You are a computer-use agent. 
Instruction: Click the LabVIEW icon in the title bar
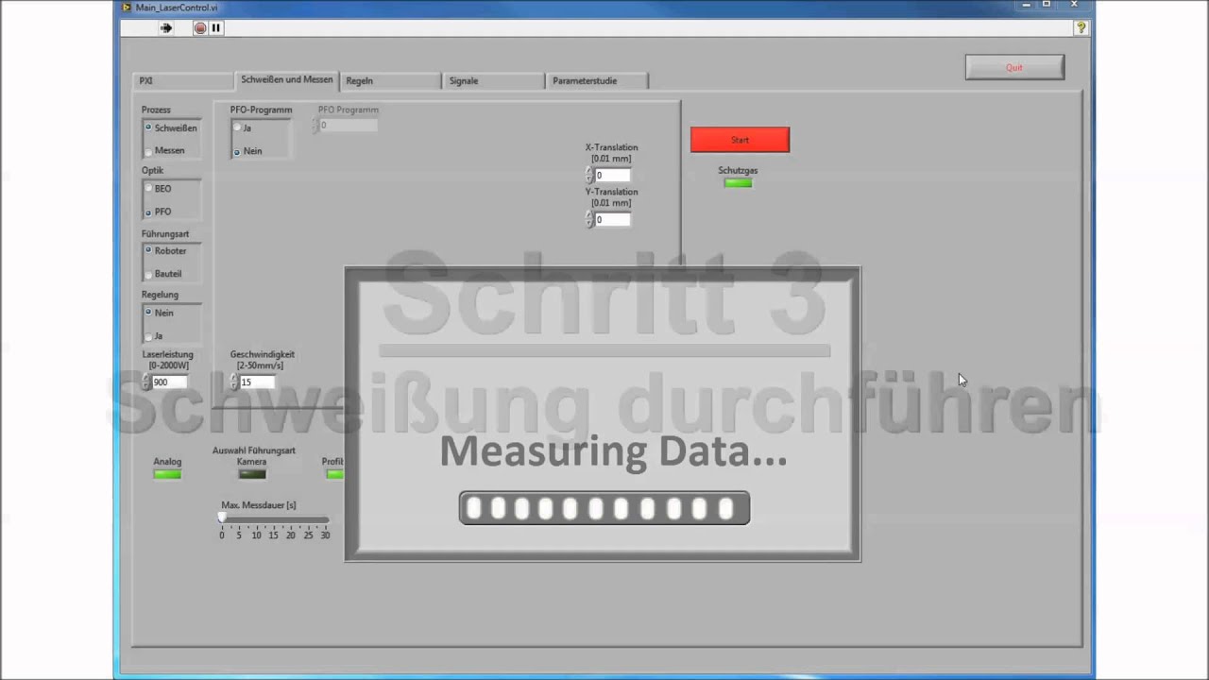(x=127, y=8)
